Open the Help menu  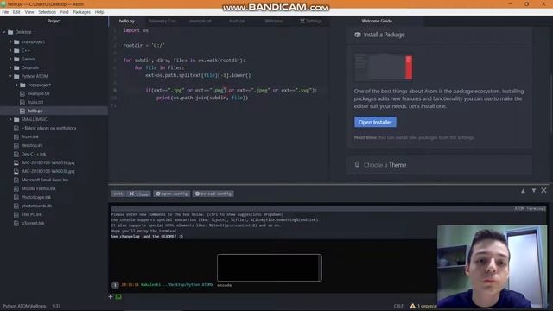pos(99,12)
